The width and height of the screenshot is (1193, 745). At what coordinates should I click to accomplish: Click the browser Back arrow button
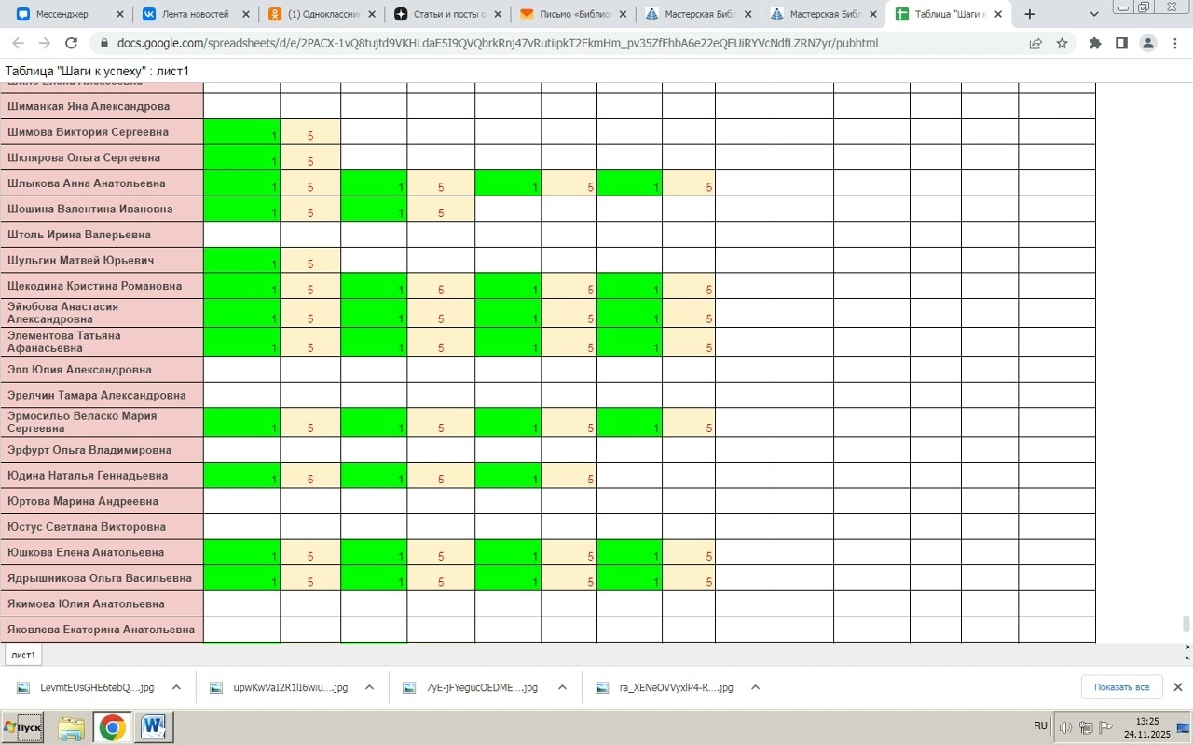pyautogui.click(x=19, y=43)
